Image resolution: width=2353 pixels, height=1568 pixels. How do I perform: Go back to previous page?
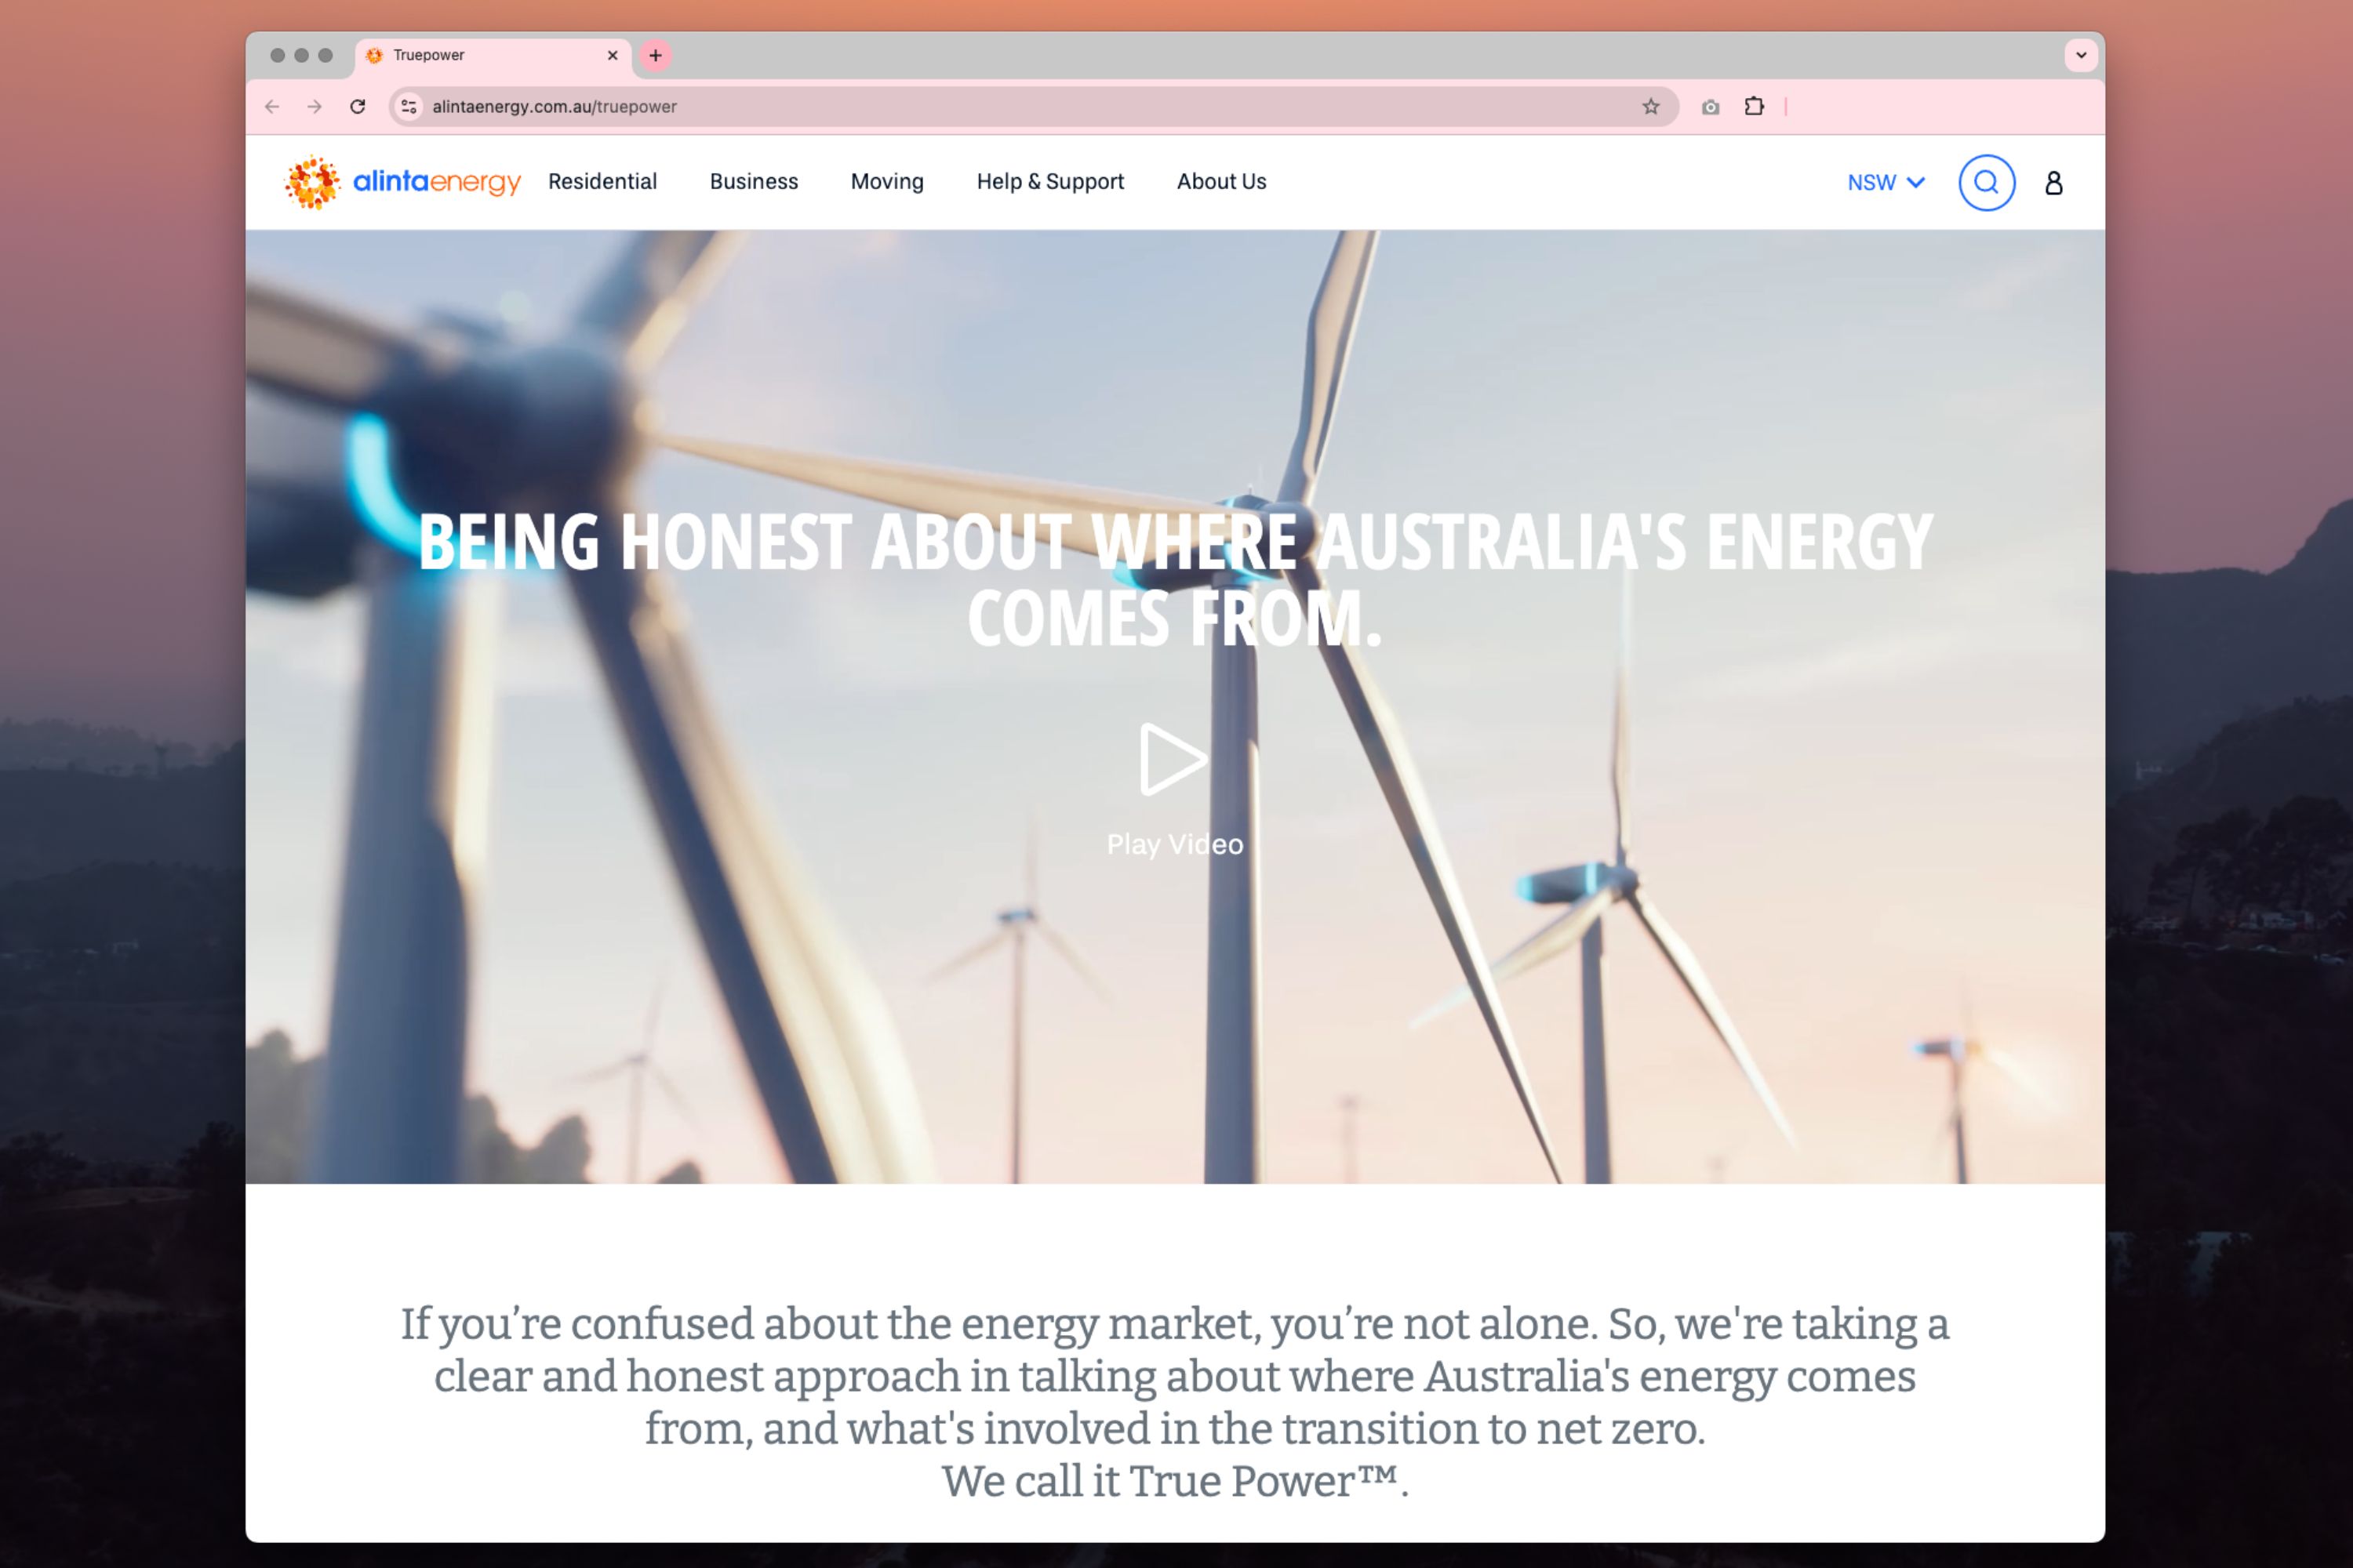[272, 107]
